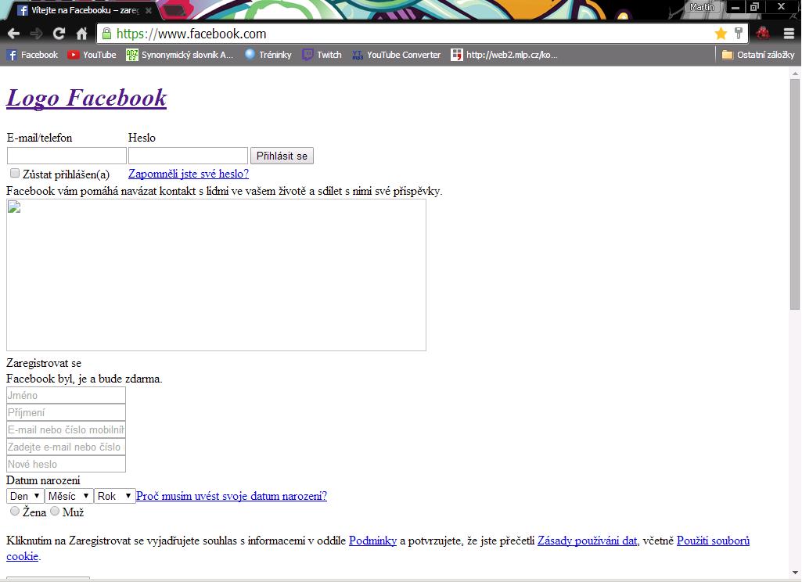Click the Přihlásit se button
This screenshot has height=582, width=802.
[x=282, y=156]
